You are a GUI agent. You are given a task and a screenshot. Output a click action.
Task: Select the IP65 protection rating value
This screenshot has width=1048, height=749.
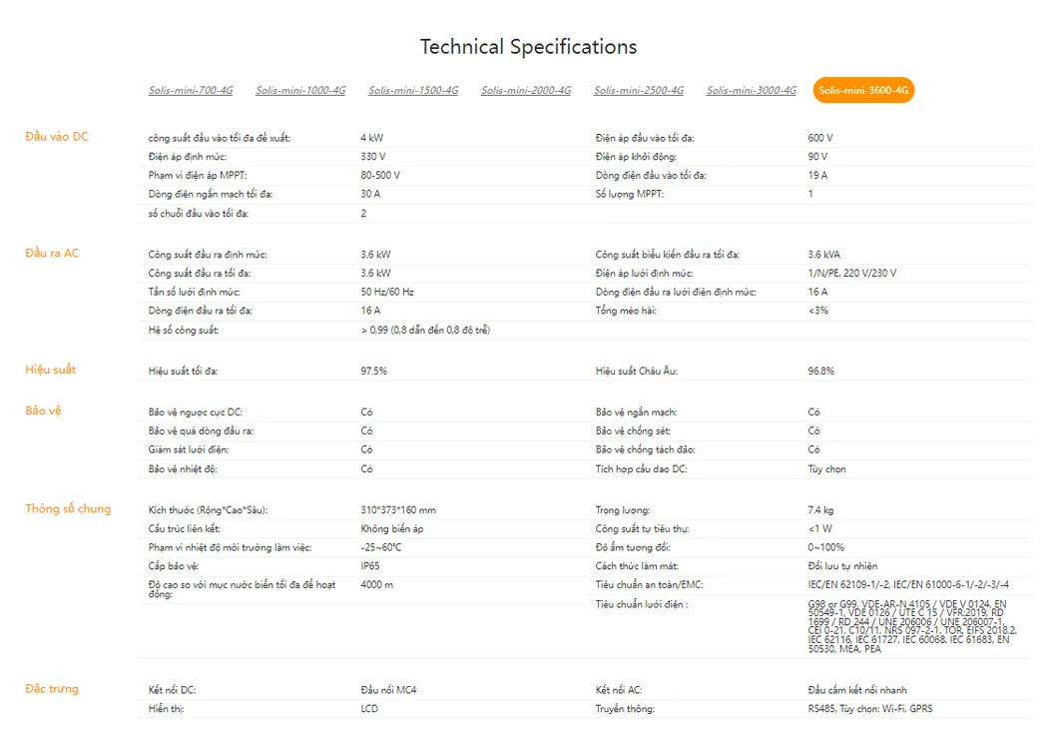tap(370, 566)
